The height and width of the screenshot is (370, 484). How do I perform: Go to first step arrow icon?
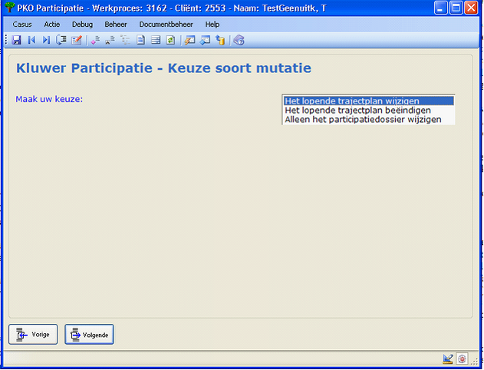[x=31, y=40]
